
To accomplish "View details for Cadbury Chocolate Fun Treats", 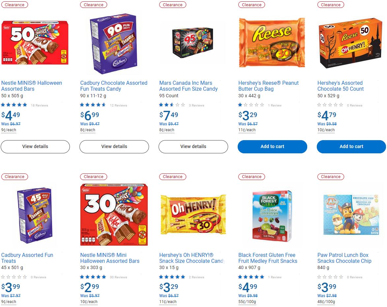I will tap(114, 146).
